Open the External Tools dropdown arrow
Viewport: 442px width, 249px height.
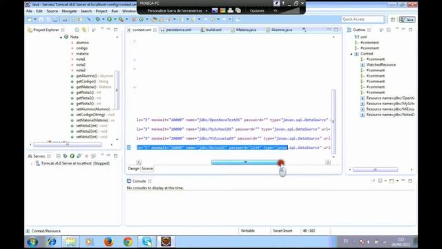(126, 19)
